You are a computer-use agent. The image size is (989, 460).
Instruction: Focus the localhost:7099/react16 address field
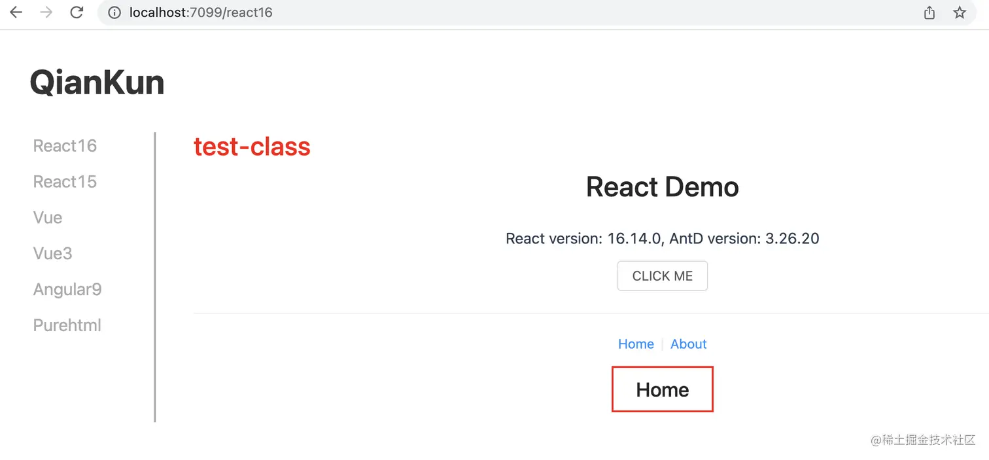coord(392,12)
